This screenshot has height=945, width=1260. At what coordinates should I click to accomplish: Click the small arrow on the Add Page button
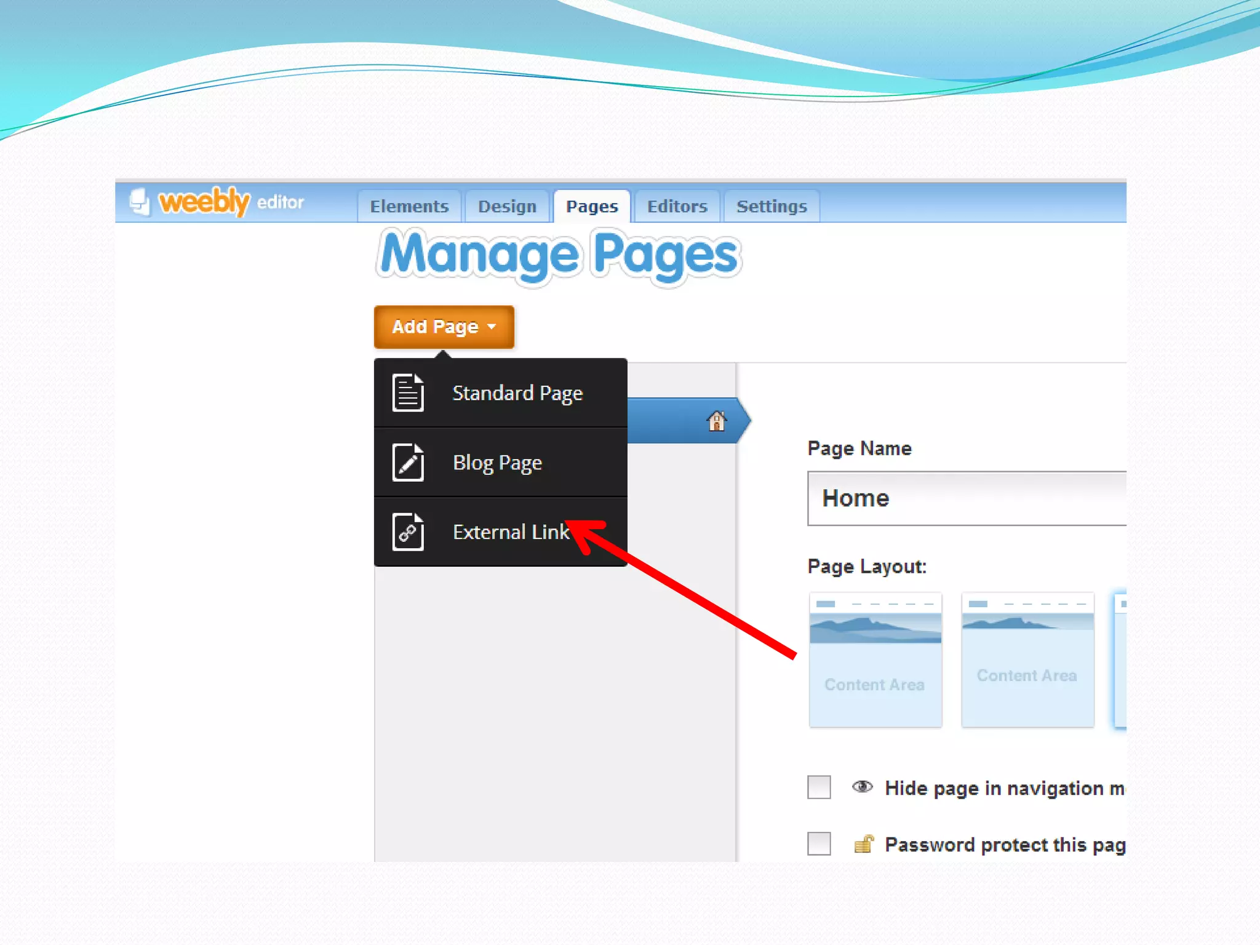click(492, 327)
